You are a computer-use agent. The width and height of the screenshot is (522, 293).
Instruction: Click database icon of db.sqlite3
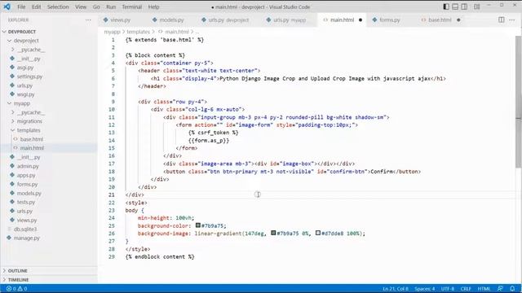click(9, 229)
